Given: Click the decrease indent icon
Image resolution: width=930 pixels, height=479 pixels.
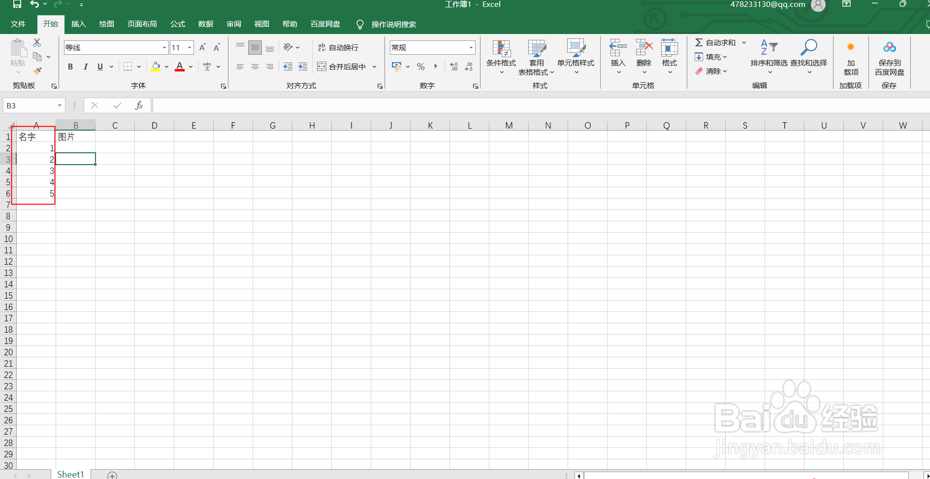Looking at the screenshot, I should pyautogui.click(x=288, y=67).
